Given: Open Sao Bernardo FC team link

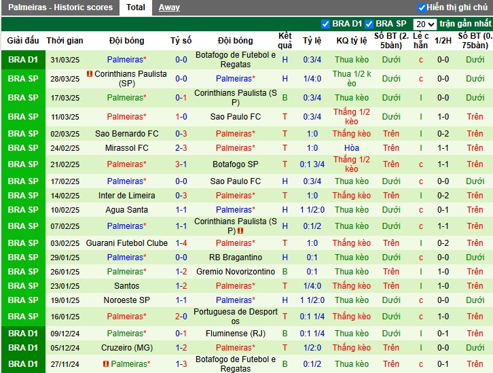Looking at the screenshot, I should coord(127,134).
